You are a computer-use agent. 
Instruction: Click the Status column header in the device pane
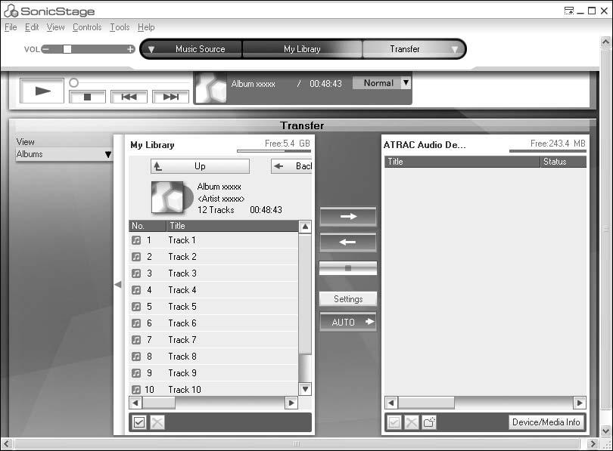[563, 162]
